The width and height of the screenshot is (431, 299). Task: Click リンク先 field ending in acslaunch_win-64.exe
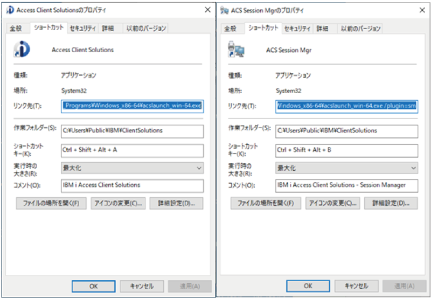132,106
